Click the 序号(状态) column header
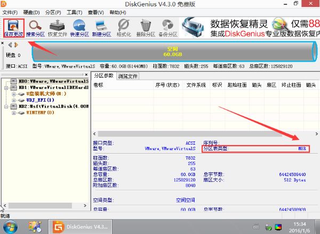The width and height of the screenshot is (320, 234). click(x=167, y=85)
